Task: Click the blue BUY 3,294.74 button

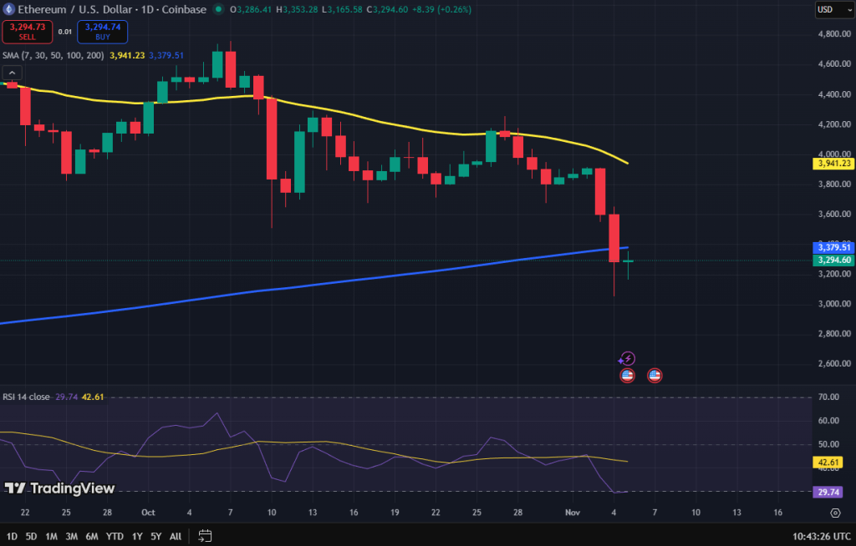Action: click(100, 32)
